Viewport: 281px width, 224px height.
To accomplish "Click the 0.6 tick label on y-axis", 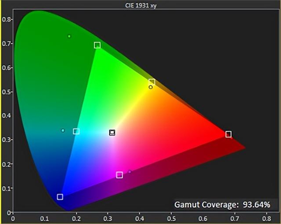I will coord(6,67).
